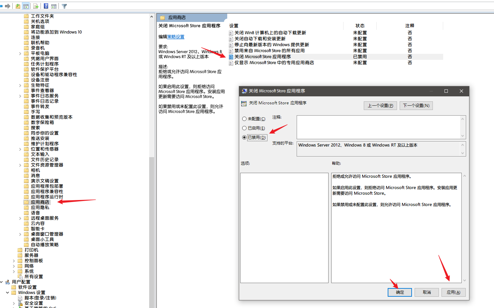Click the Filter icon in the toolbar
Screen dimensions: 494x308
64,6
